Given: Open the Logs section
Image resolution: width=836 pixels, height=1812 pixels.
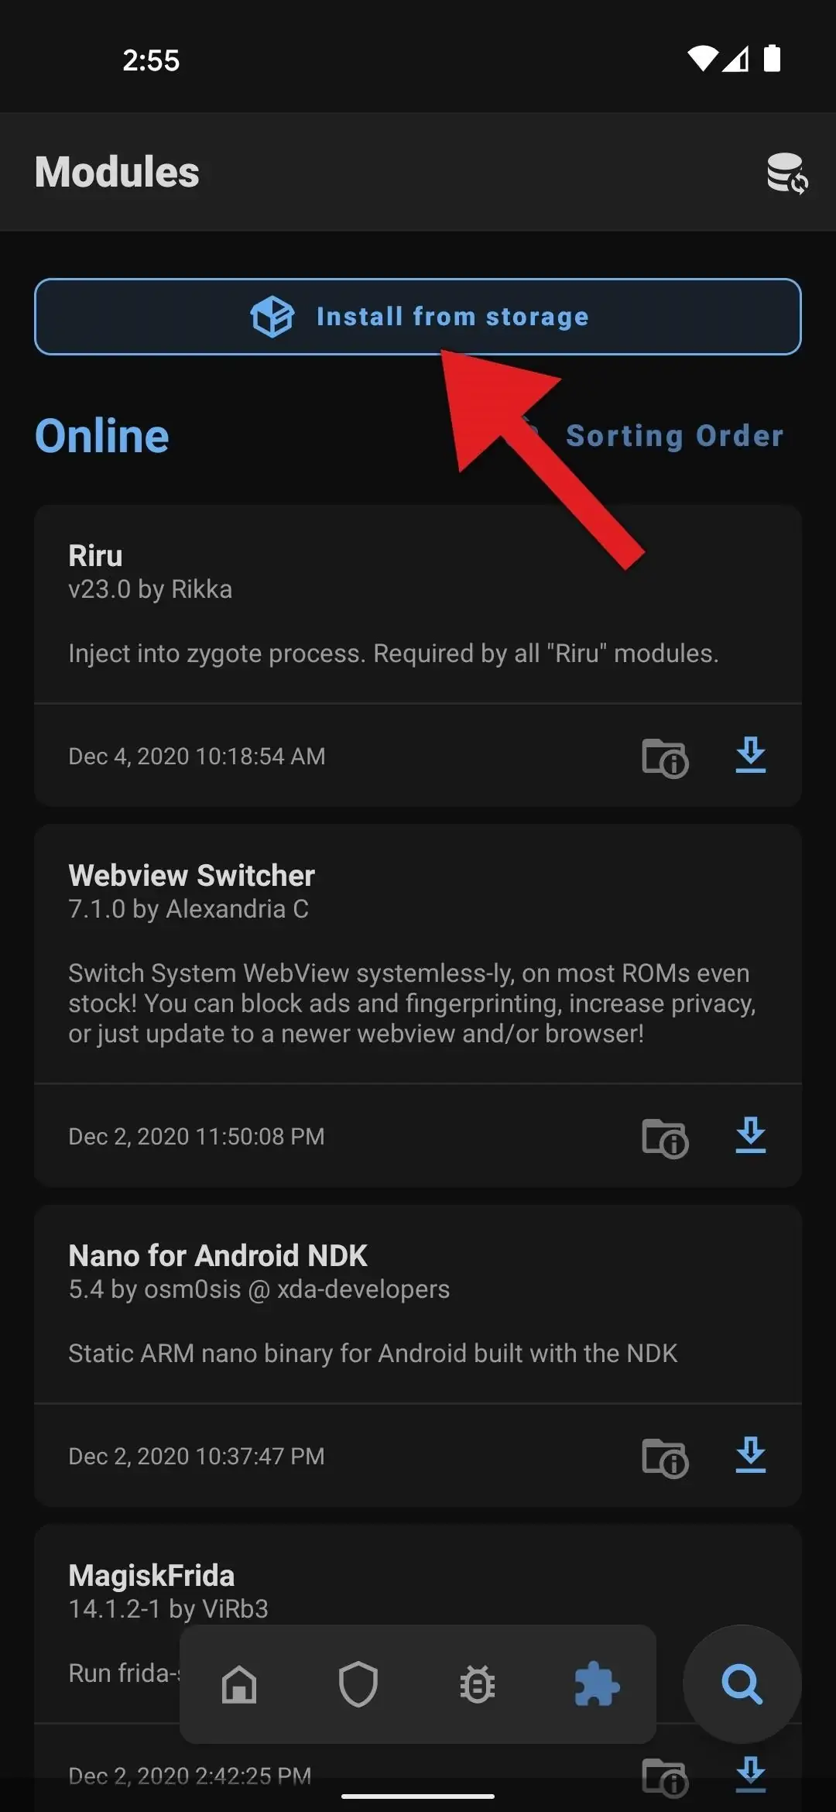Looking at the screenshot, I should 477,1683.
